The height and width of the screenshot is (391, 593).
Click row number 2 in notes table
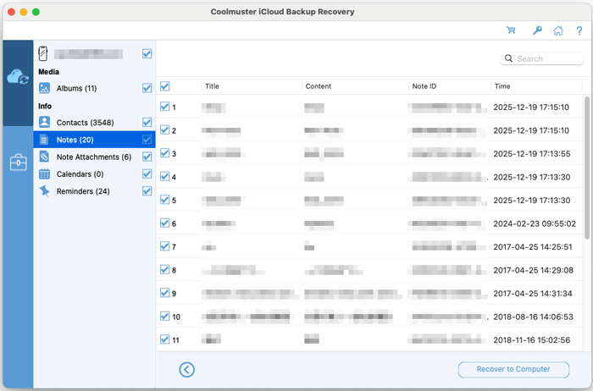click(x=369, y=130)
